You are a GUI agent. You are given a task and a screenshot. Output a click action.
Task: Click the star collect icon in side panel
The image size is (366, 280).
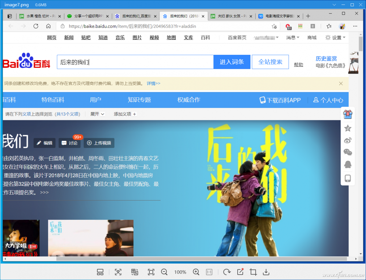tap(348, 128)
